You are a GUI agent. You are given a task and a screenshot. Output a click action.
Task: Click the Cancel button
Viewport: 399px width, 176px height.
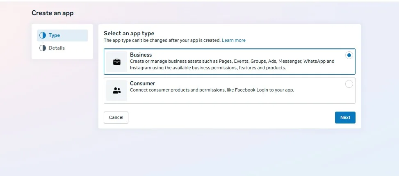point(116,117)
